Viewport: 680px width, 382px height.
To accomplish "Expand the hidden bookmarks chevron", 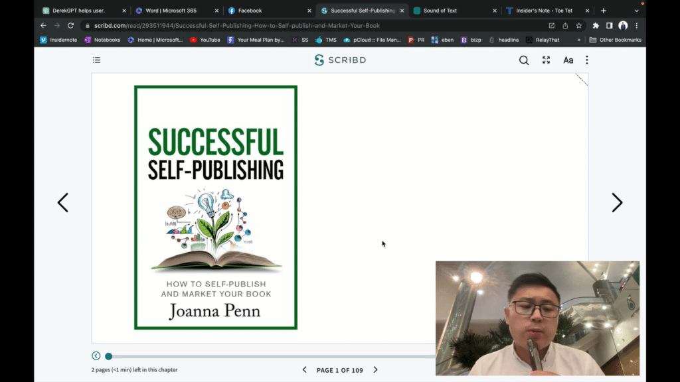I will point(578,40).
